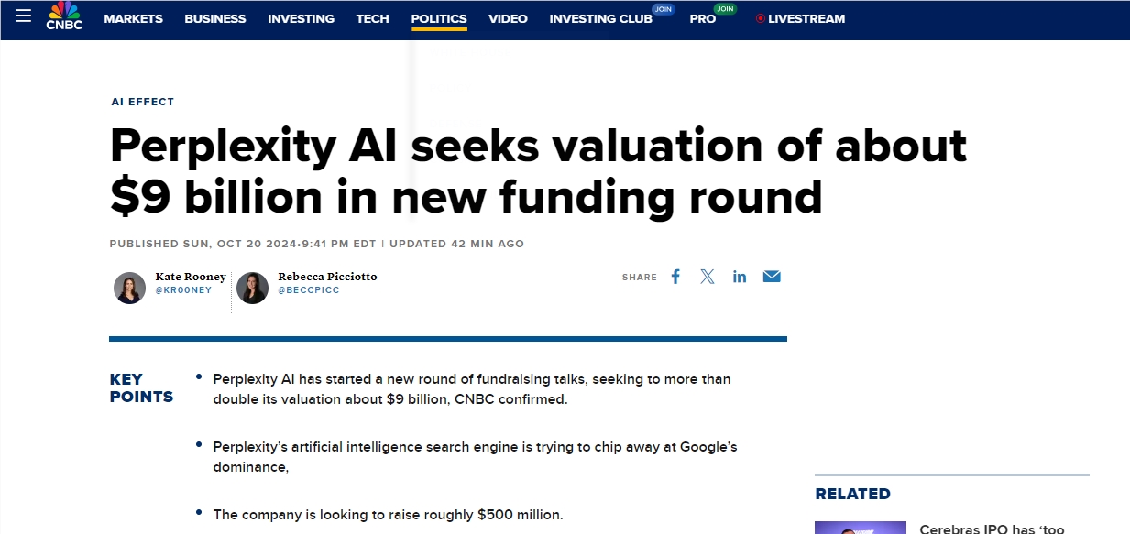Go to the Investing section
1130x534 pixels.
301,18
